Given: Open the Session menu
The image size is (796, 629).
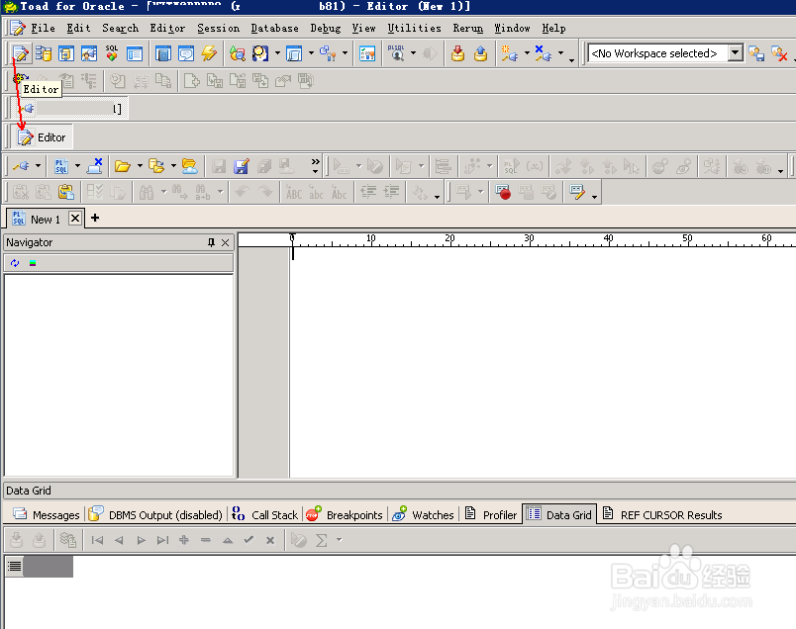Looking at the screenshot, I should click(218, 29).
